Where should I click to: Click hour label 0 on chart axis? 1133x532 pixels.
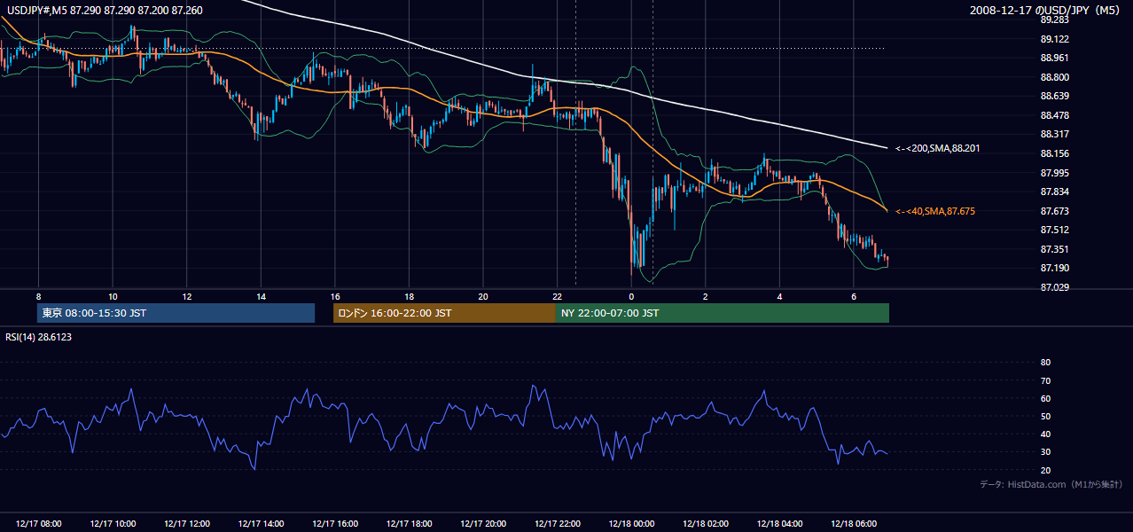[631, 296]
